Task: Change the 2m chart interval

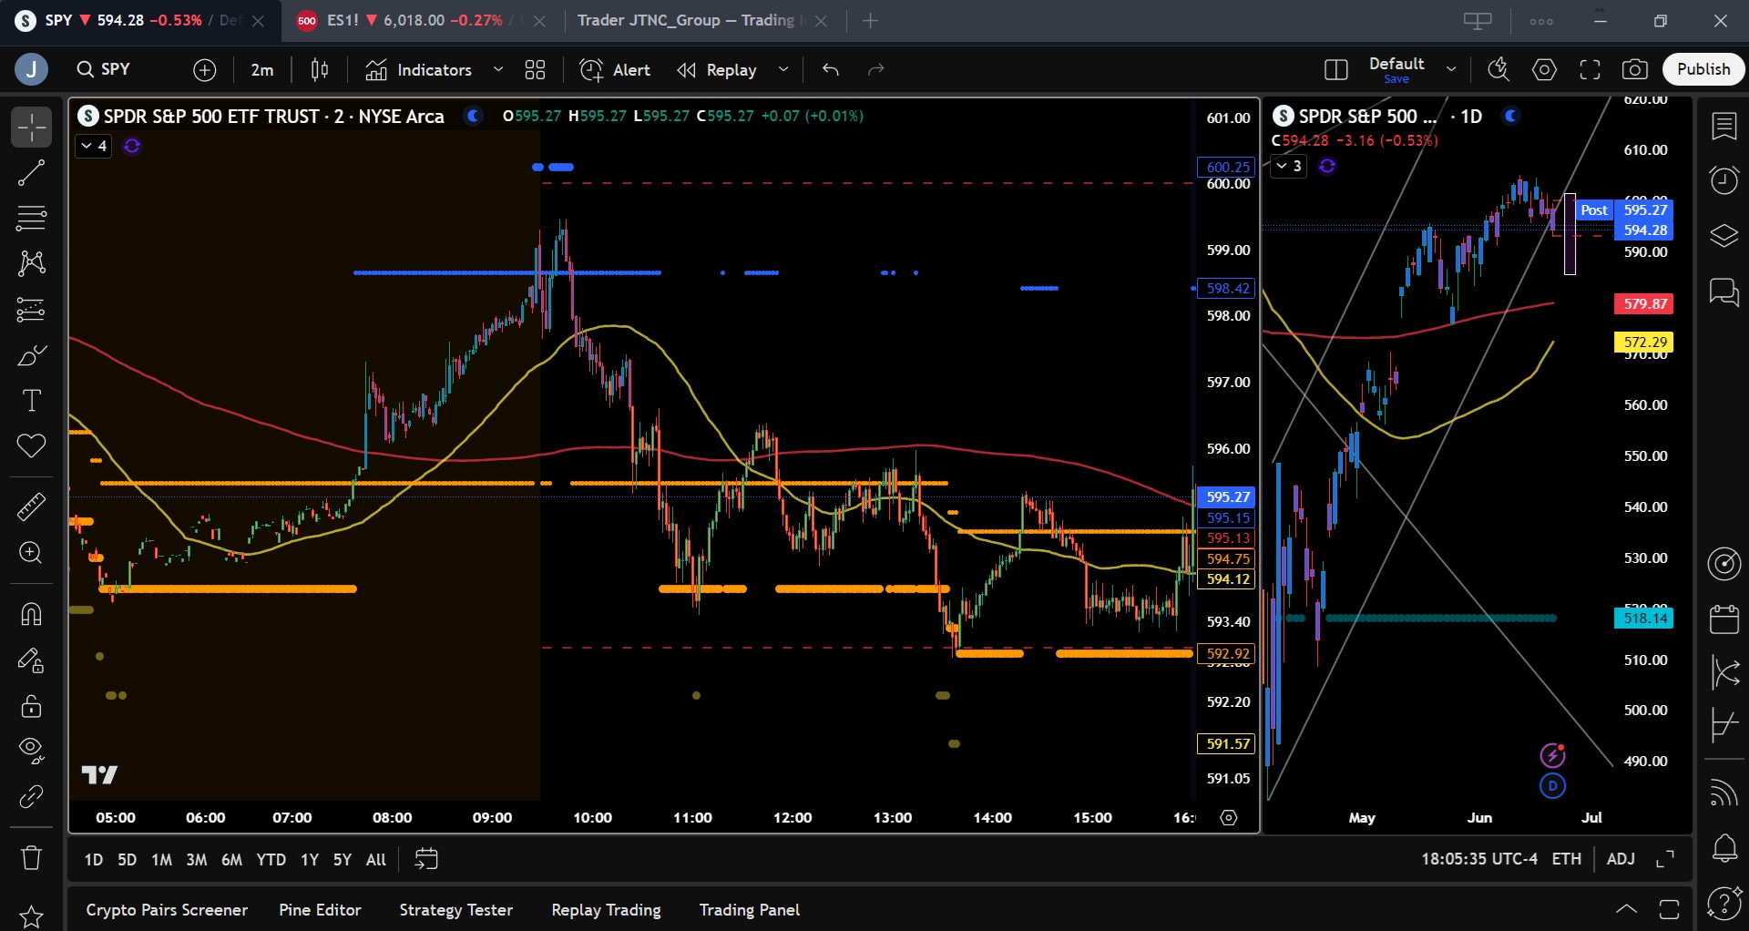Action: [262, 70]
